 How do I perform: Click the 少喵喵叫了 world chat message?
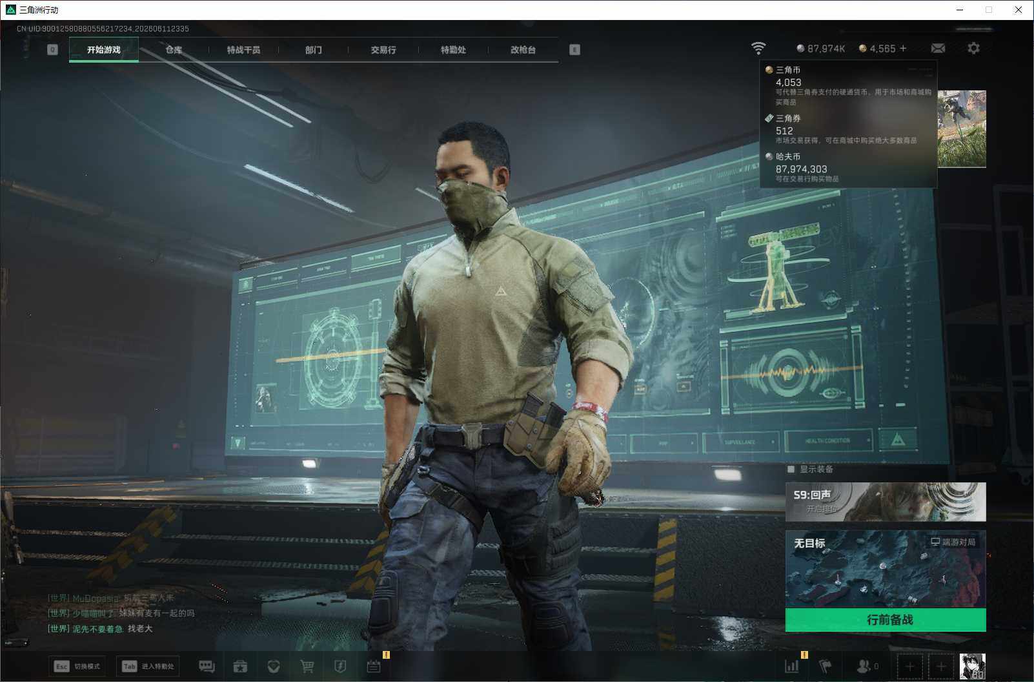(x=121, y=613)
